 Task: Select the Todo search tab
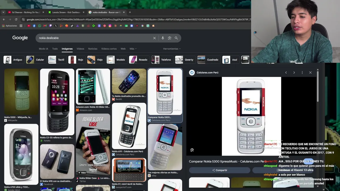coord(55,49)
